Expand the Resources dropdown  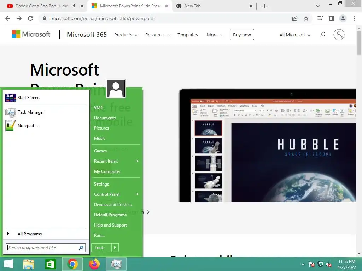(x=158, y=35)
